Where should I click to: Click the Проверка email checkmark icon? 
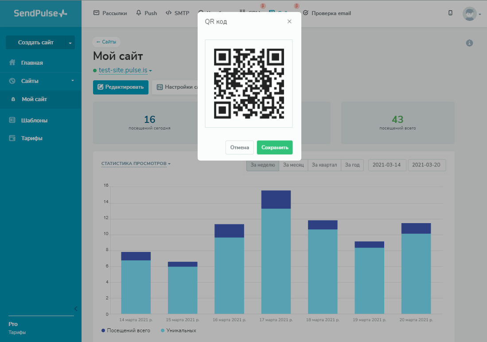coord(306,13)
